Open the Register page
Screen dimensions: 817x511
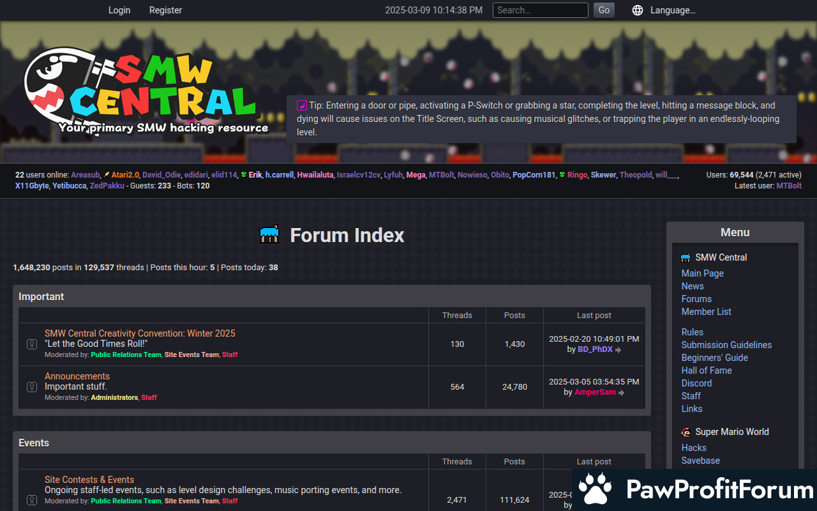tap(165, 10)
